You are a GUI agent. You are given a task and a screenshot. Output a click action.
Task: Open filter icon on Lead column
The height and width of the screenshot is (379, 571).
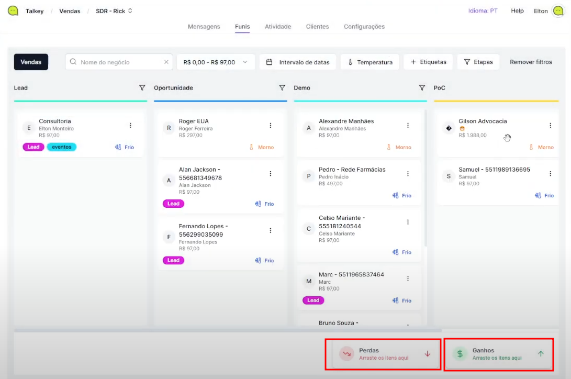pos(142,88)
